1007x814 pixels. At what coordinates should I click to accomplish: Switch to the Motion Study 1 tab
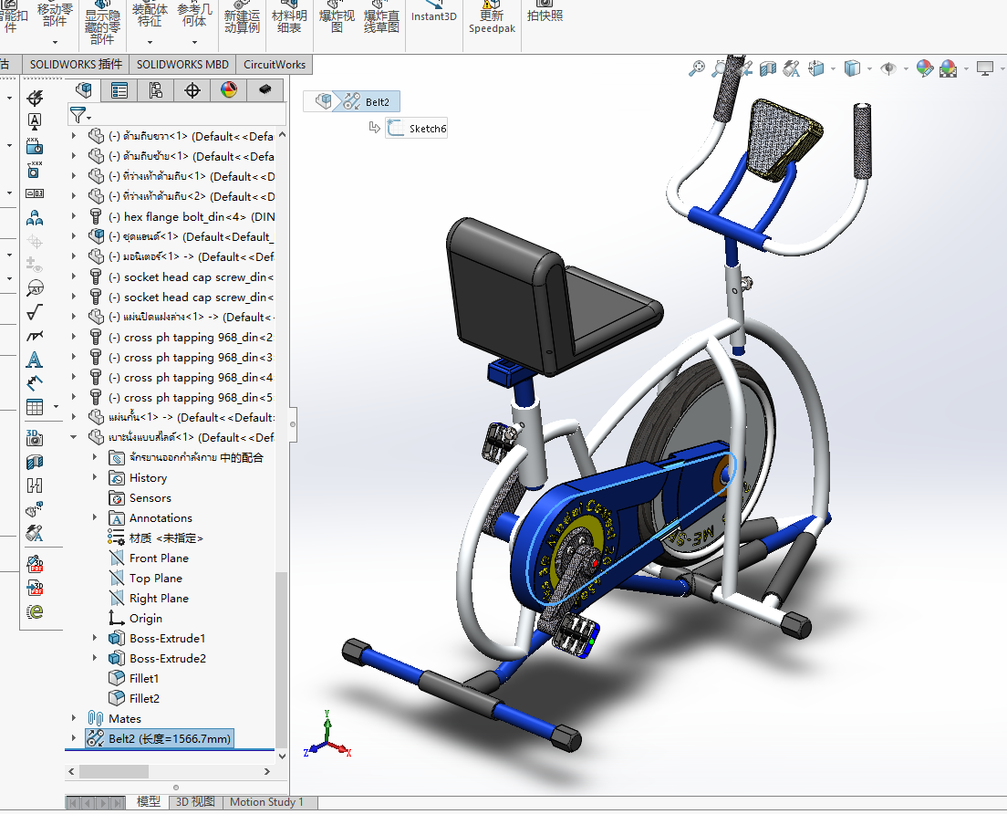tap(265, 802)
